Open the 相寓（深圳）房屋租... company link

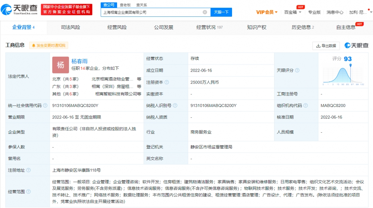click(x=112, y=86)
